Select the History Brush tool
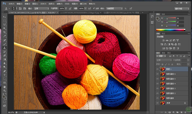Image resolution: width=192 pixels, height=114 pixels. [5, 52]
